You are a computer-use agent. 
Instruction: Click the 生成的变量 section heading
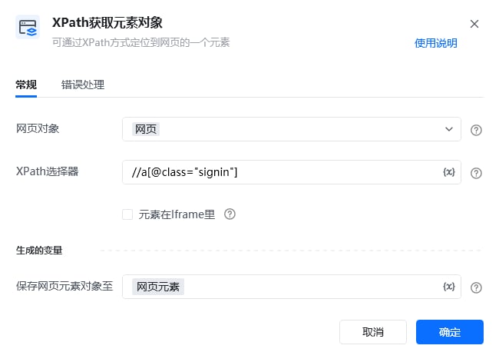(x=39, y=250)
